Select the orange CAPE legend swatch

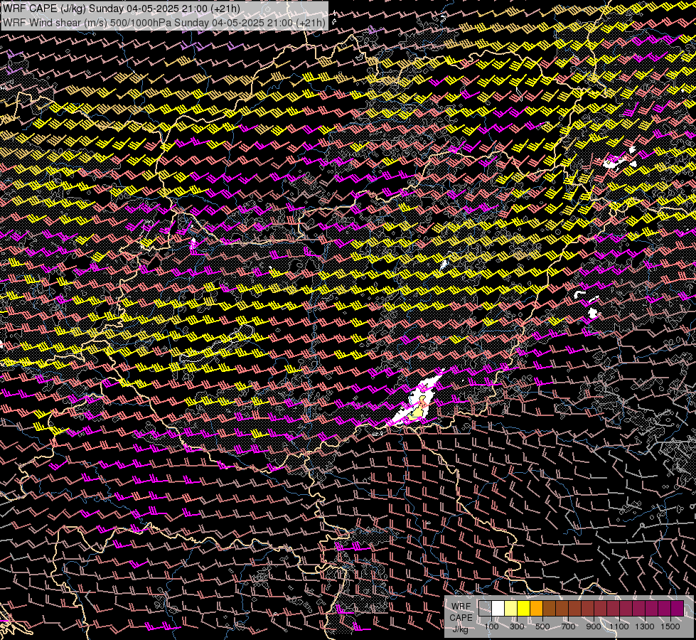click(536, 609)
